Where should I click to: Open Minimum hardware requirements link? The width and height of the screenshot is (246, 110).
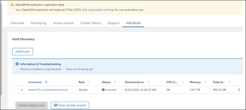click(x=41, y=69)
